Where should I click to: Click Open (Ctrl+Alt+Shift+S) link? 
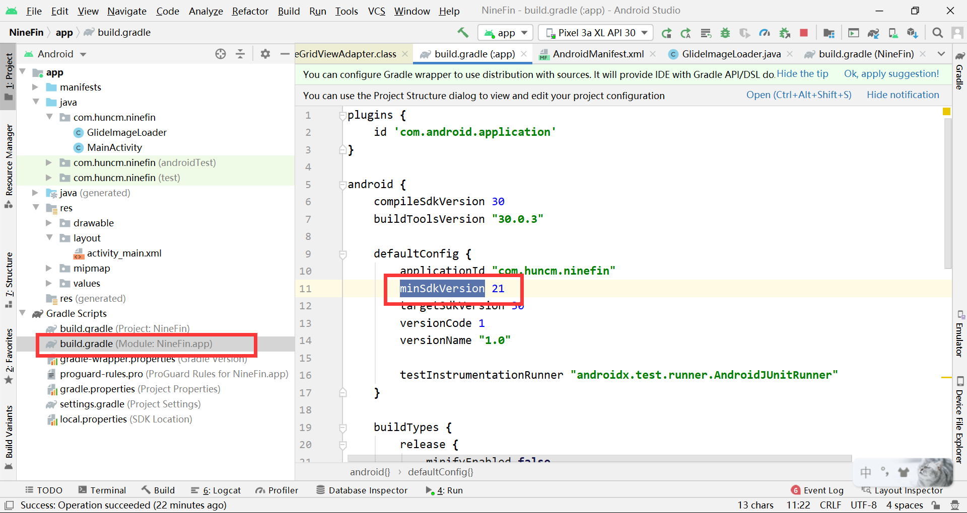click(799, 95)
